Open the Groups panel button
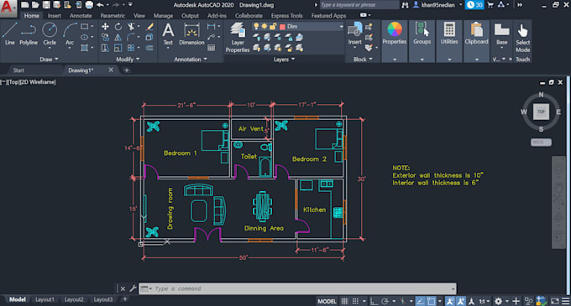The height and width of the screenshot is (306, 571). point(422,41)
